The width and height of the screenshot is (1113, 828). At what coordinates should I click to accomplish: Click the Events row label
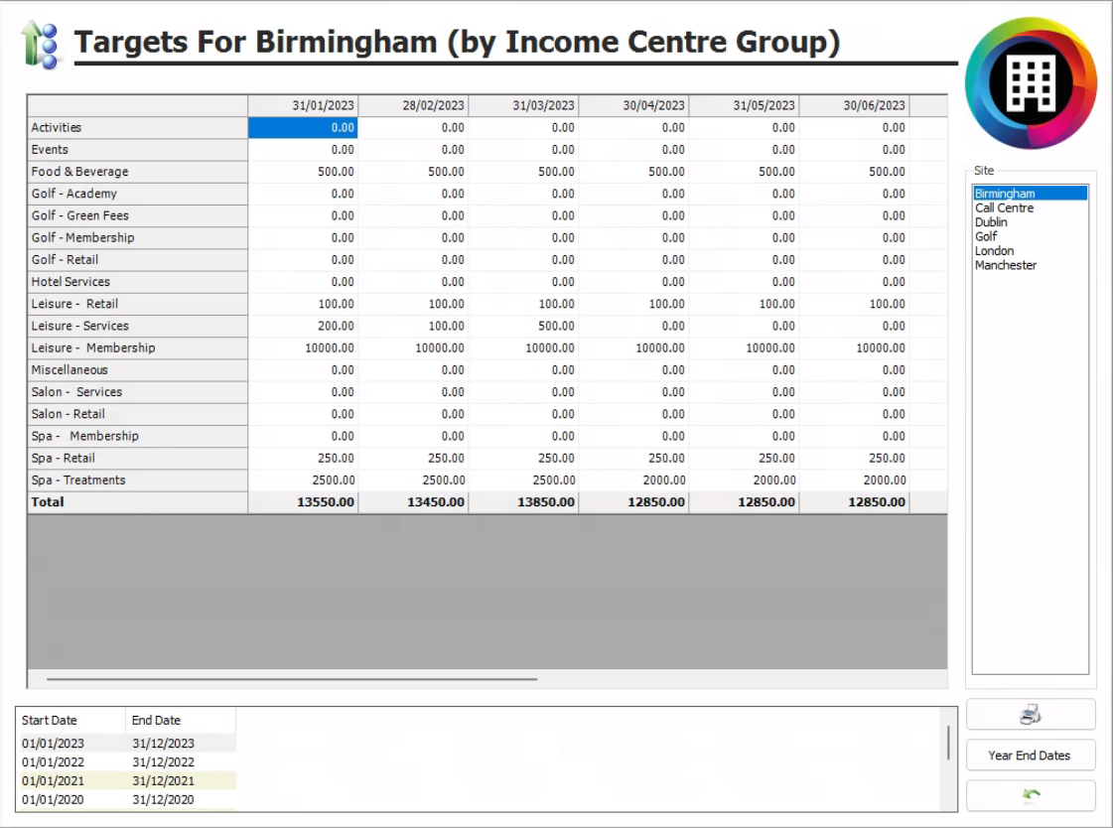138,150
